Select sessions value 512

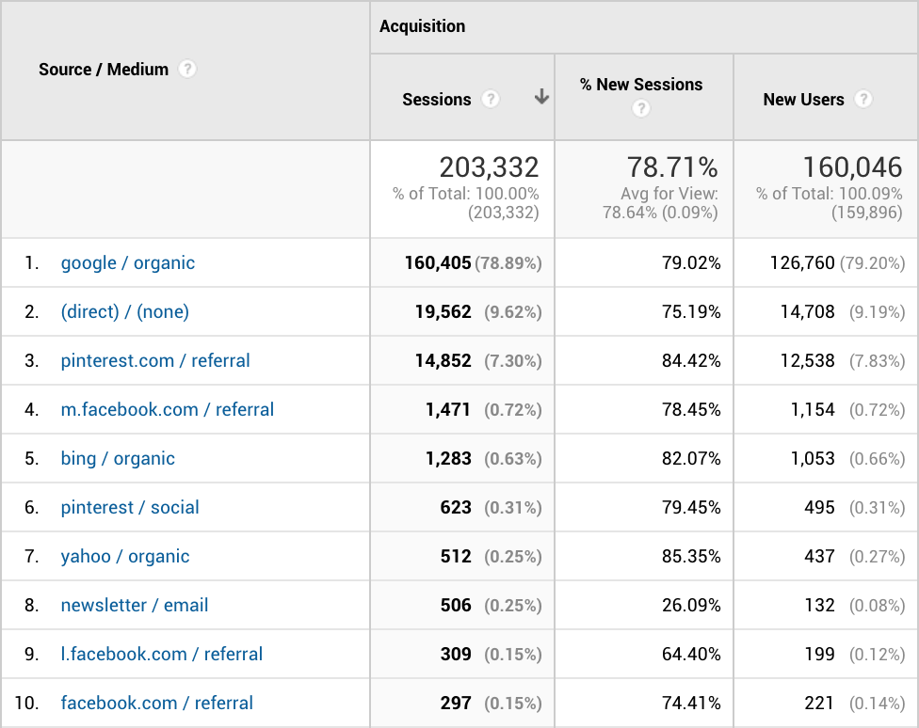(456, 557)
